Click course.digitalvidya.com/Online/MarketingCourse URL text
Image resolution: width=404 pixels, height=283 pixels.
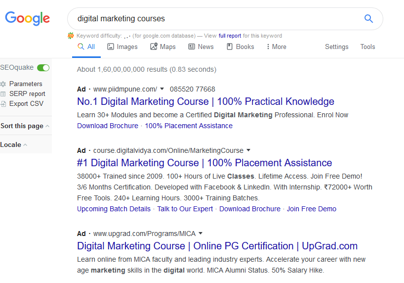click(x=168, y=150)
